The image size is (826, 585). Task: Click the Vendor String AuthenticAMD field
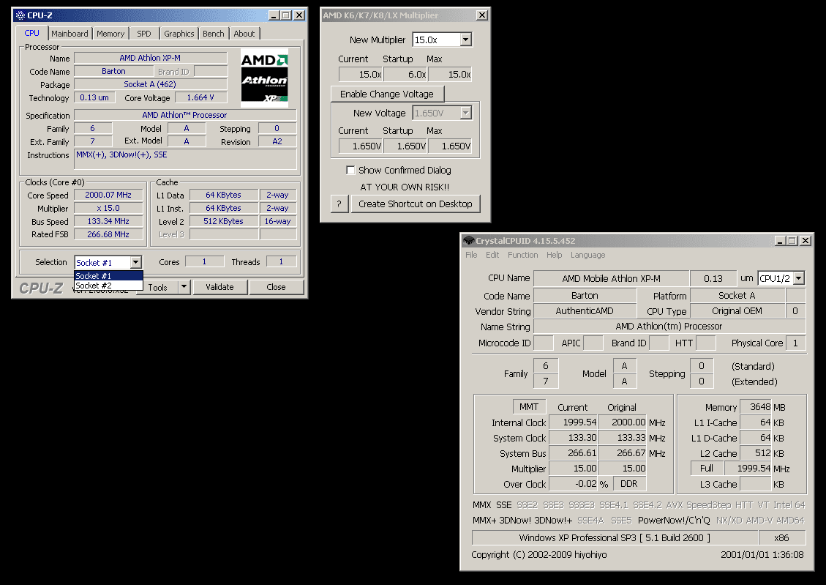(585, 311)
